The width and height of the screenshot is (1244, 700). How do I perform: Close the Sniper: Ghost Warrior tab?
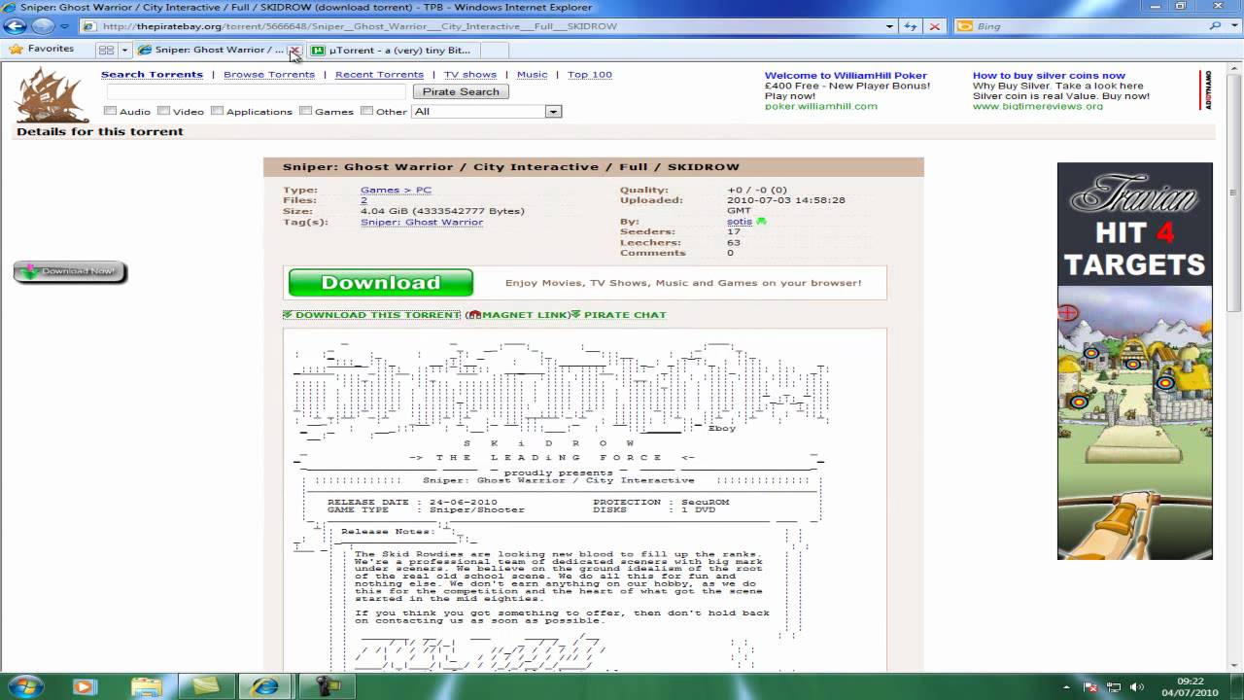[x=294, y=50]
